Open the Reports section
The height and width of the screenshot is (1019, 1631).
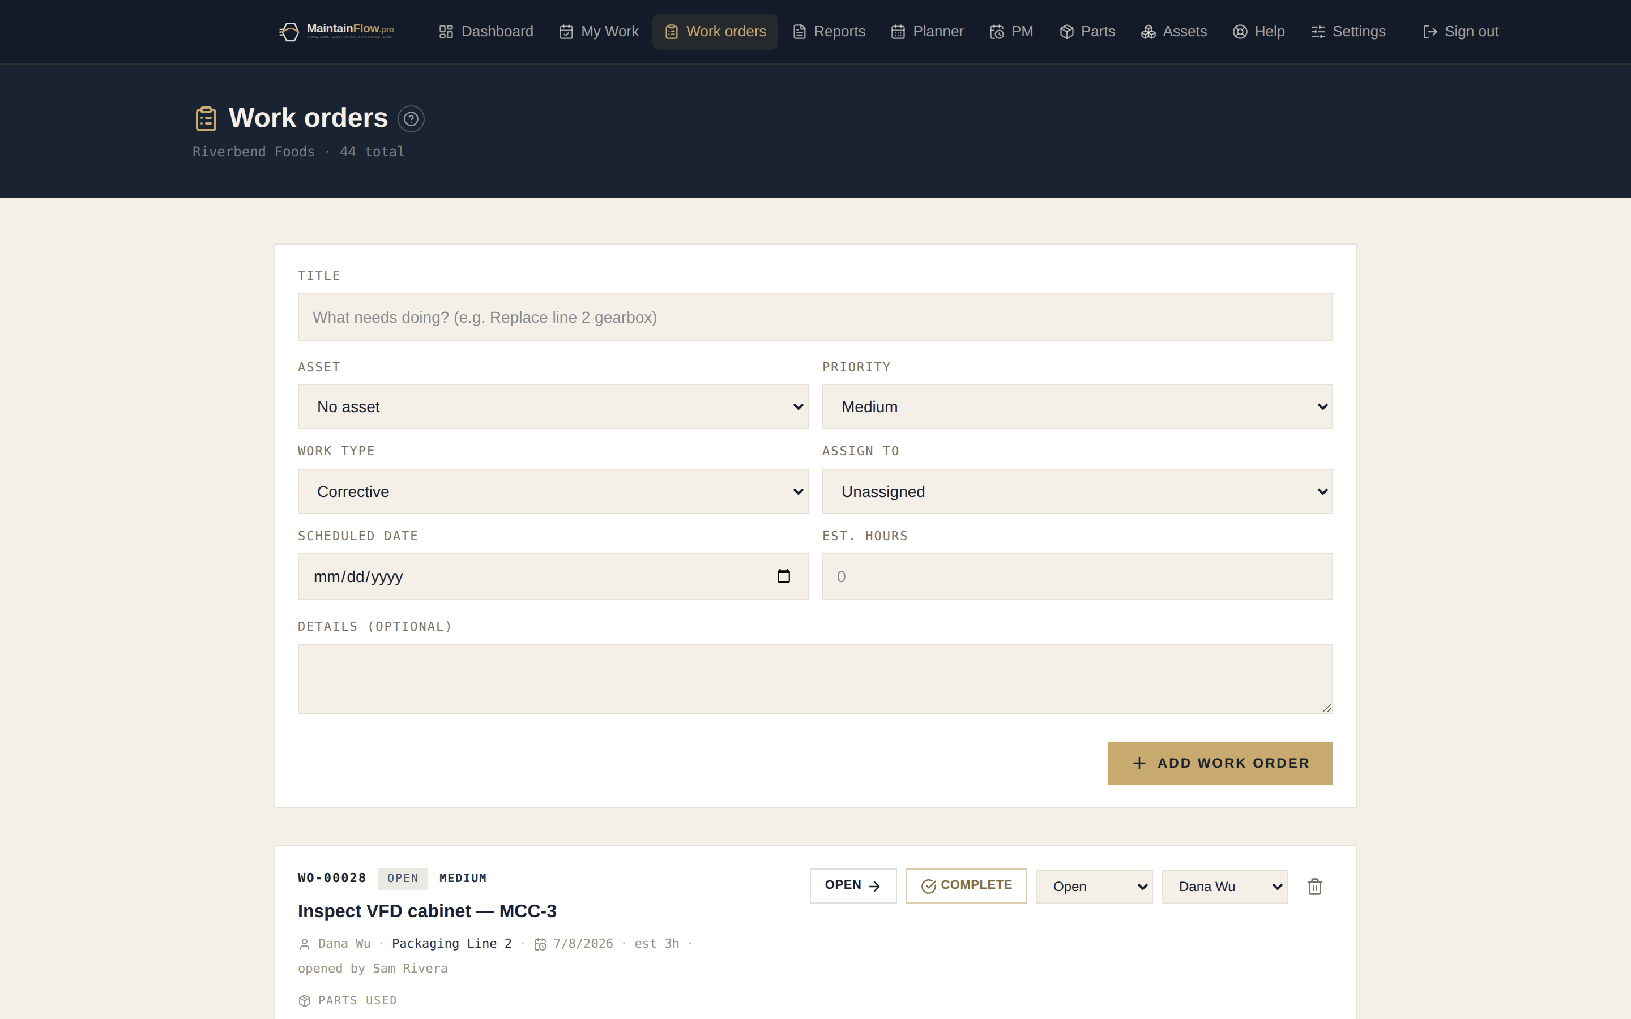(829, 32)
